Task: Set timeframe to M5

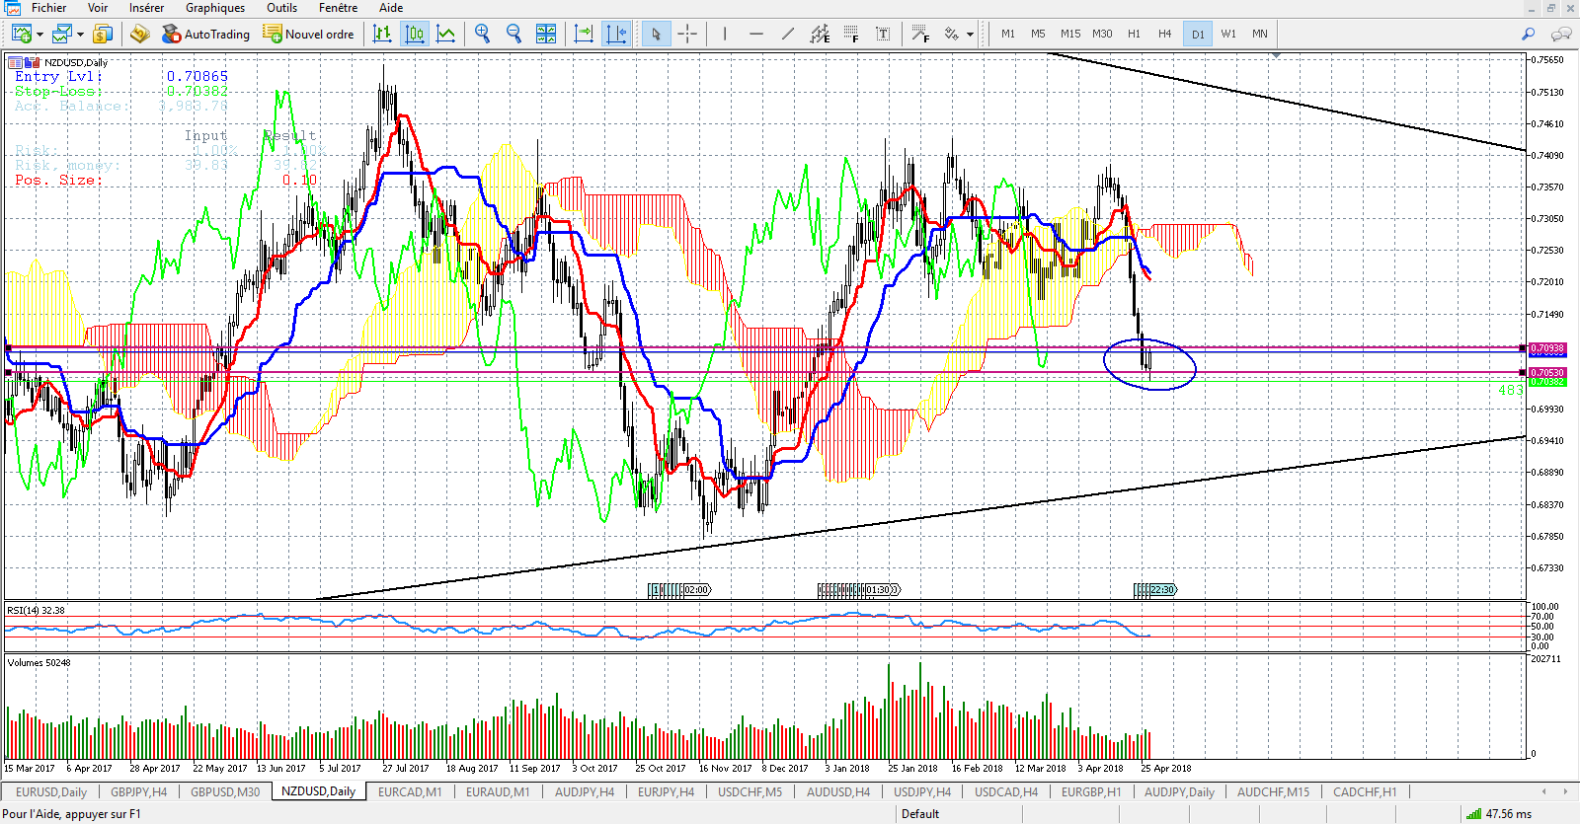Action: [x=1038, y=34]
